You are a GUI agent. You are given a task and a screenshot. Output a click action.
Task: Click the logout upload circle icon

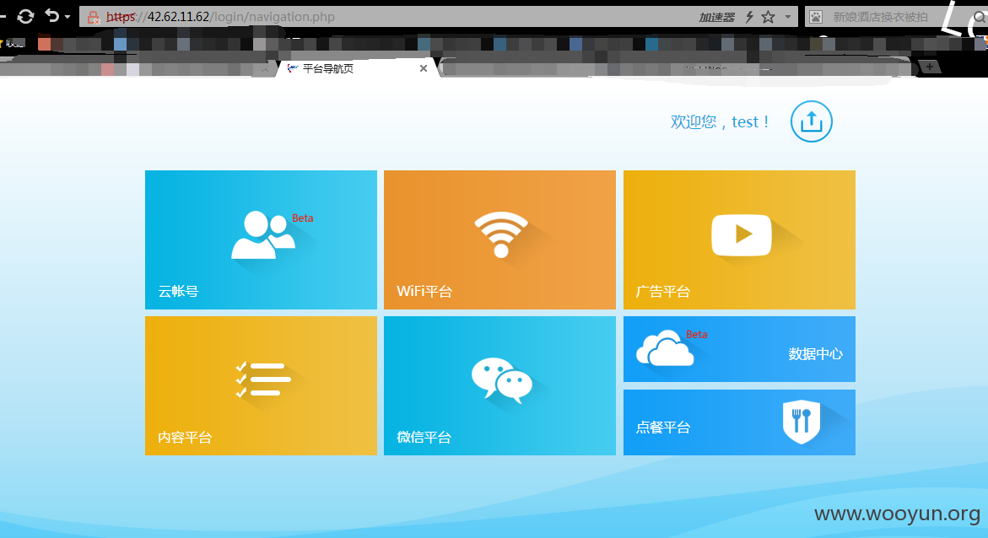(812, 121)
